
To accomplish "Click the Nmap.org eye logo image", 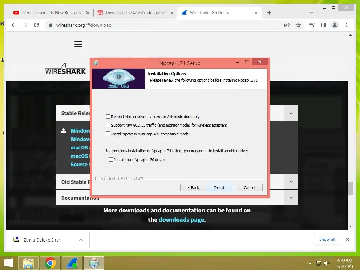I will click(119, 78).
